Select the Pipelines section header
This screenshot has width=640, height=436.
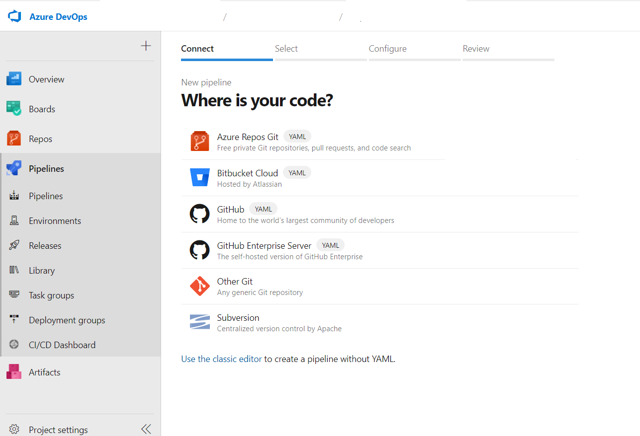[46, 169]
